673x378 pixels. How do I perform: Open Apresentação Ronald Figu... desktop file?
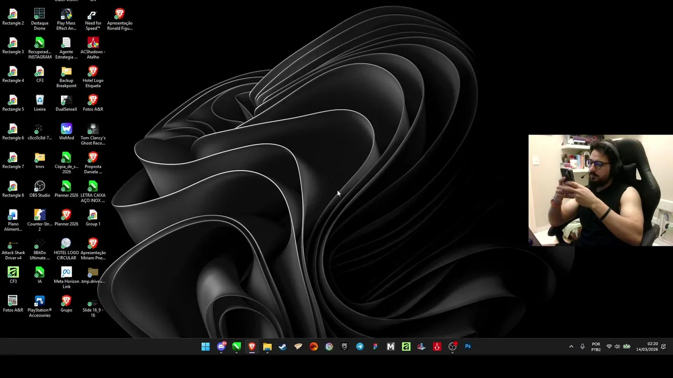pyautogui.click(x=120, y=19)
